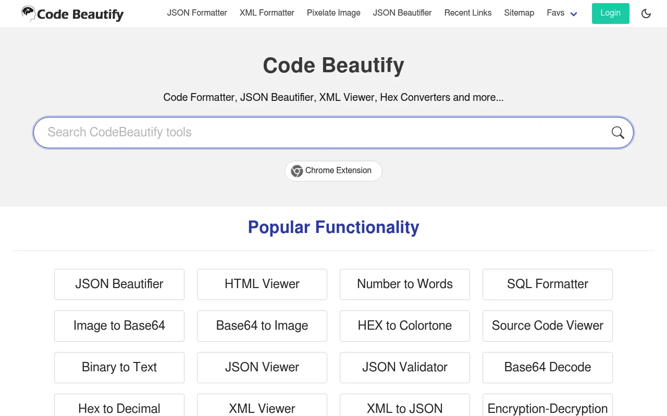Open the XML to JSON tool
The height and width of the screenshot is (416, 667).
point(405,406)
